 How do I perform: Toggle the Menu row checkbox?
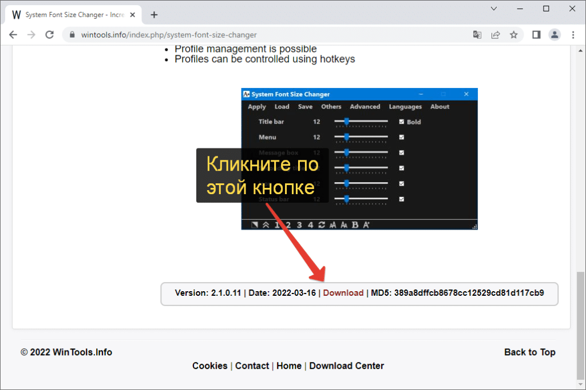[402, 137]
